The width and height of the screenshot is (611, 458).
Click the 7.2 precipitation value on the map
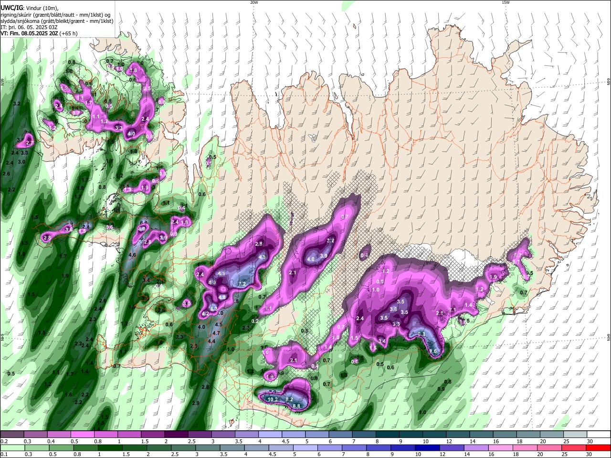click(242, 284)
